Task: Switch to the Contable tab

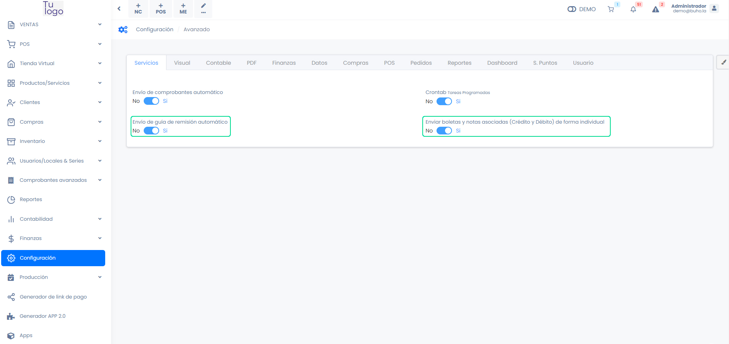Action: [218, 63]
